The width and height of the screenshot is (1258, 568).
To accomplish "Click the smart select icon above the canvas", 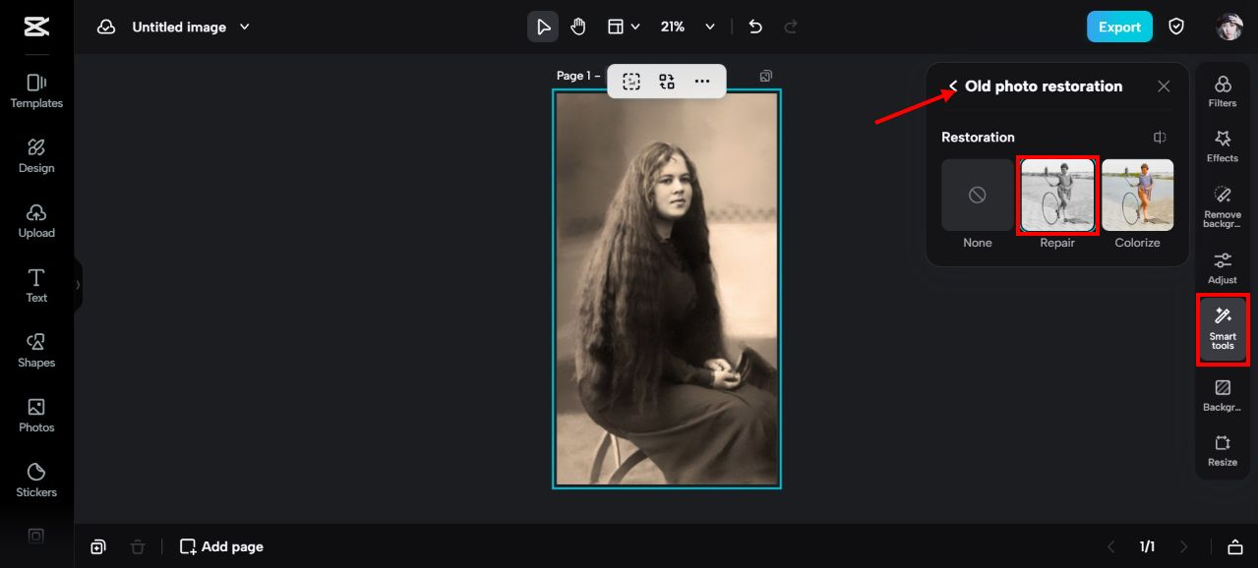I will (x=631, y=82).
